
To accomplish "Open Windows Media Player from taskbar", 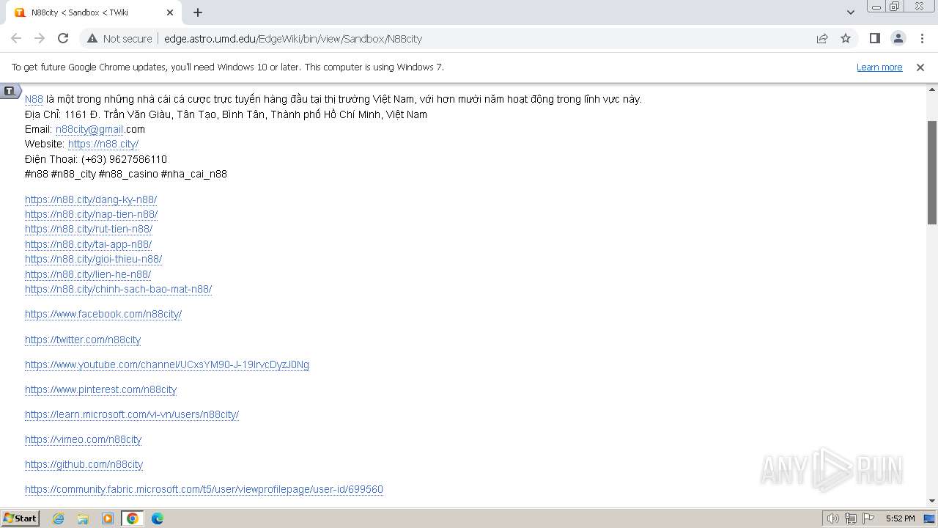I will pos(108,518).
